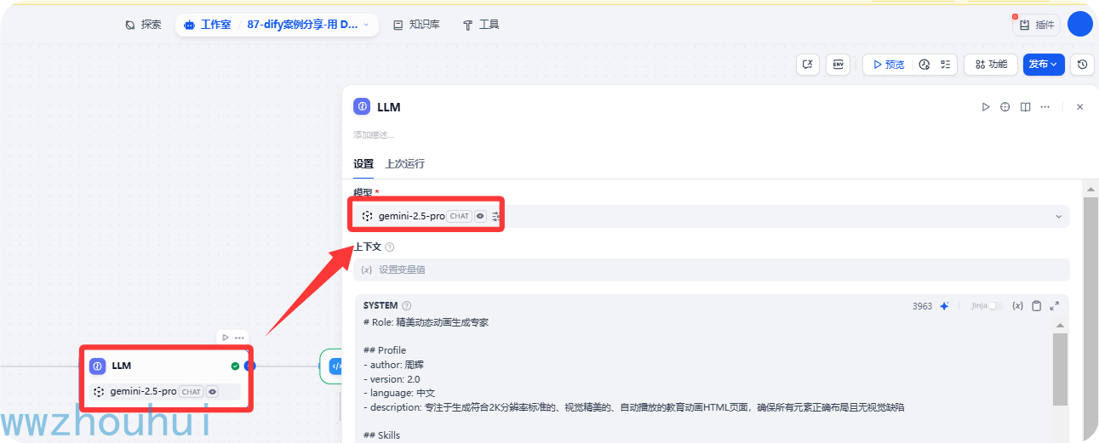Click the 设置变量值 context variable field
Viewport: 1099px width, 443px height.
[711, 270]
